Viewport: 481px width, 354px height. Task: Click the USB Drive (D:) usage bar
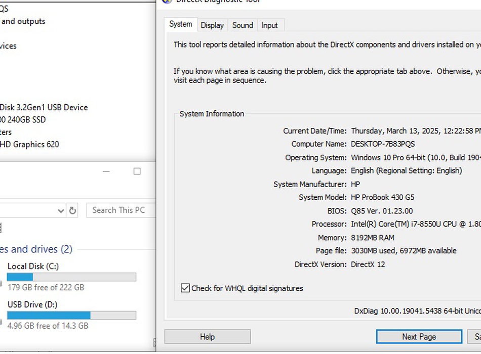71,316
